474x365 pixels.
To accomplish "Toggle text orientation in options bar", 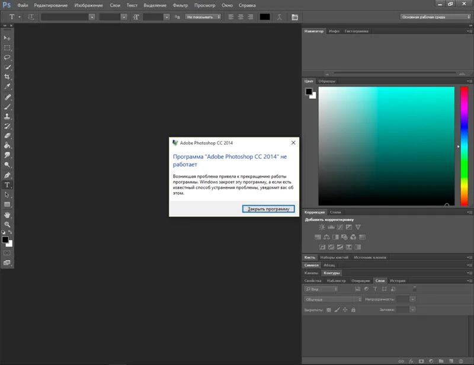I will click(x=31, y=17).
